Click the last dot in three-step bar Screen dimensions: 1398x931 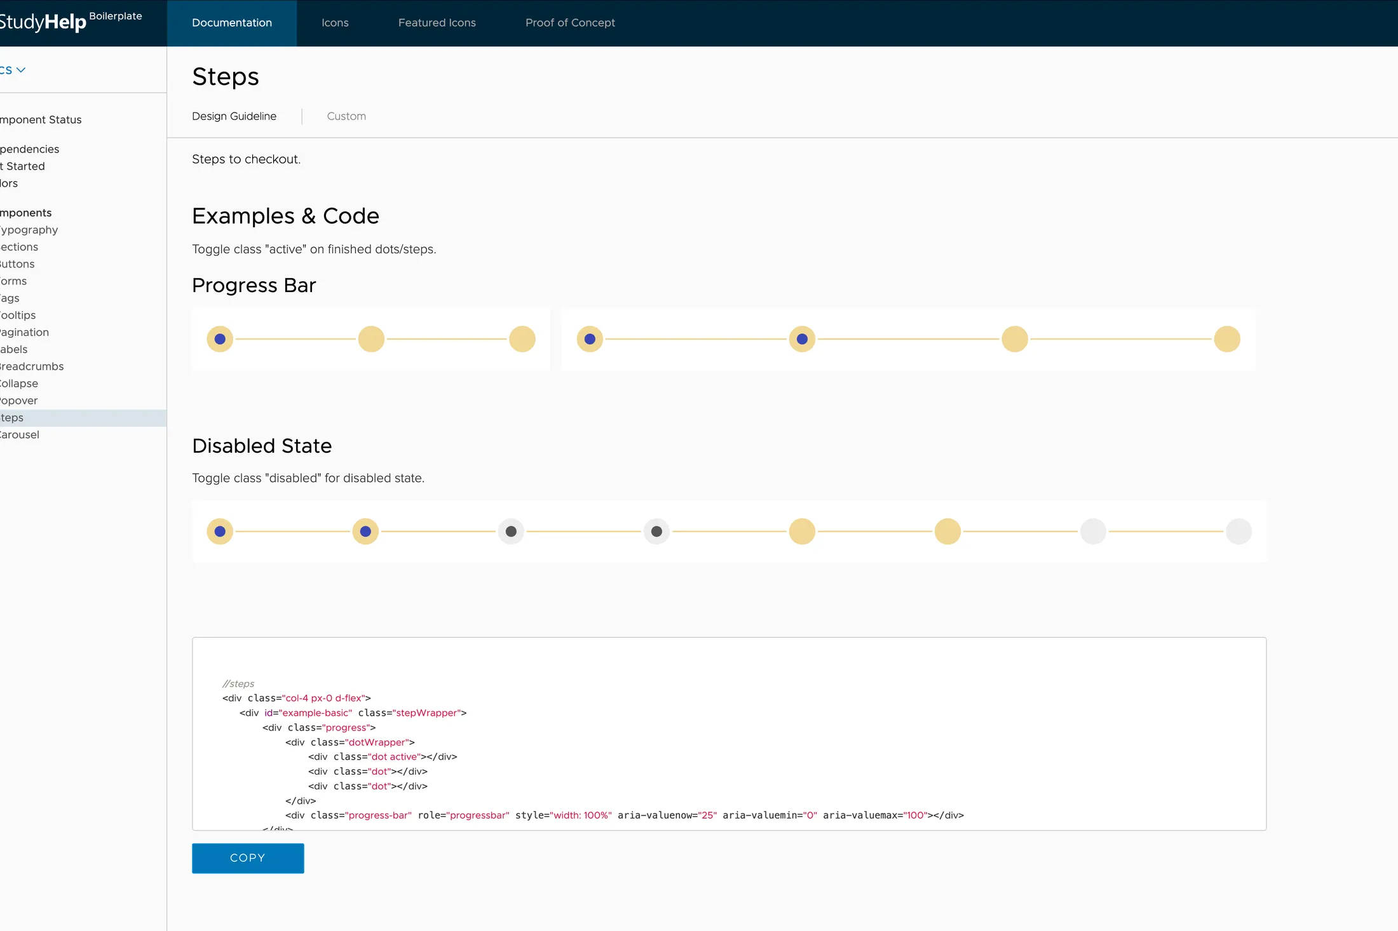pyautogui.click(x=522, y=339)
